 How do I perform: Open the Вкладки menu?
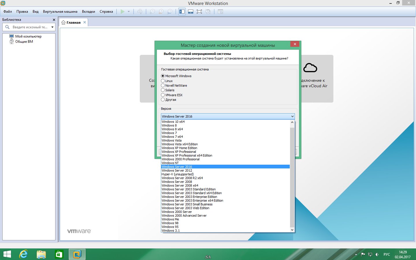click(x=88, y=12)
